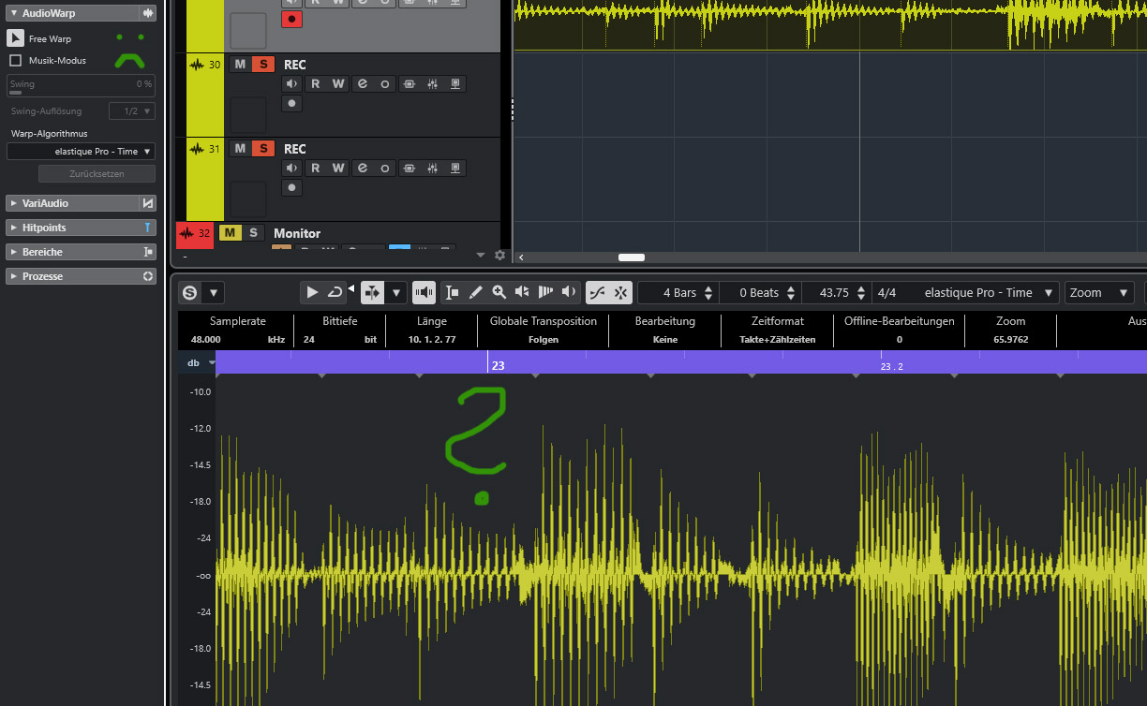Toggle solo on track 31 REC
The image size is (1147, 706).
coord(263,149)
